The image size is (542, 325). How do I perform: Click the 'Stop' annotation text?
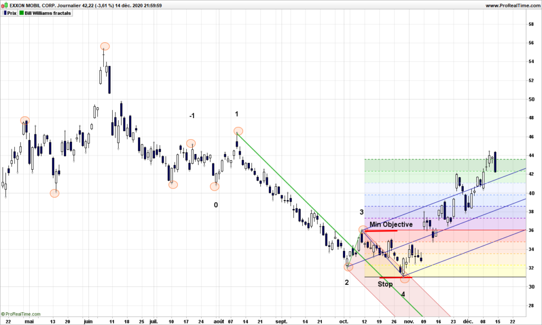click(385, 284)
